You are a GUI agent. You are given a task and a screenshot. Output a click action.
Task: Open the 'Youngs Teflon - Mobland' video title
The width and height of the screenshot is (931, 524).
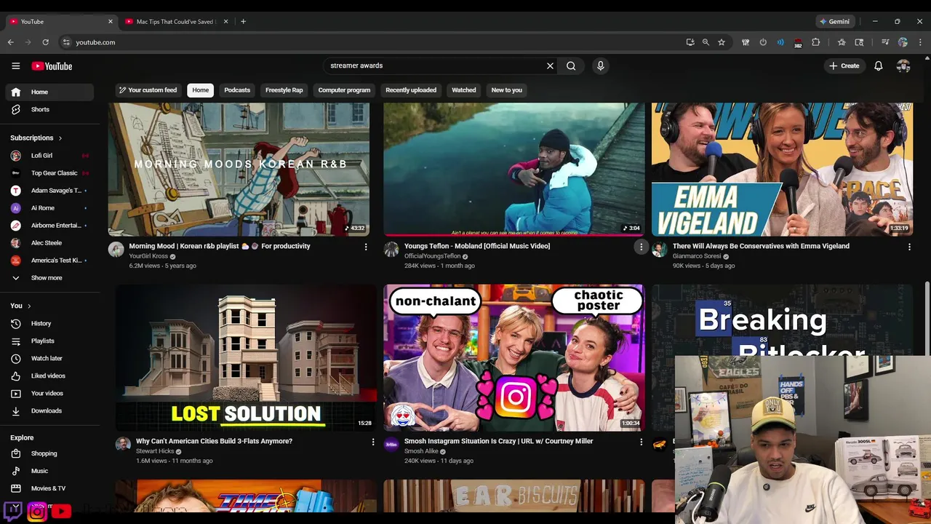pos(477,246)
